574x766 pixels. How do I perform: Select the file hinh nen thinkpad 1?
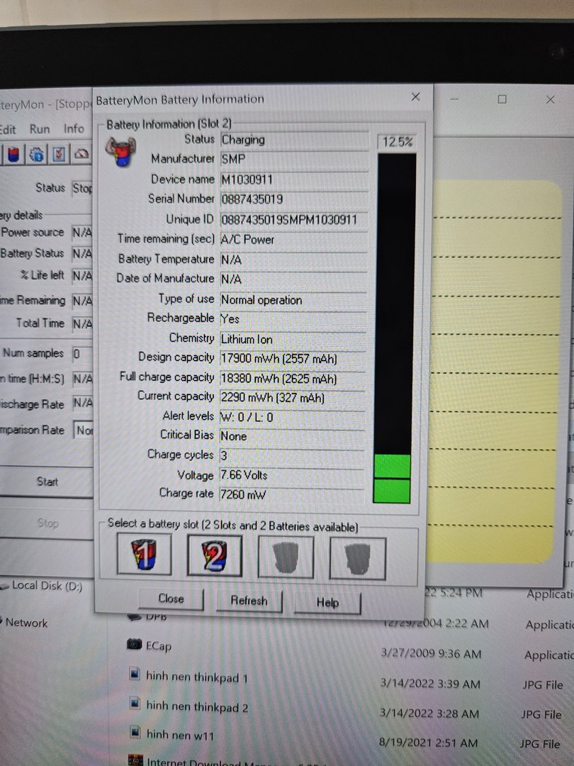point(196,678)
